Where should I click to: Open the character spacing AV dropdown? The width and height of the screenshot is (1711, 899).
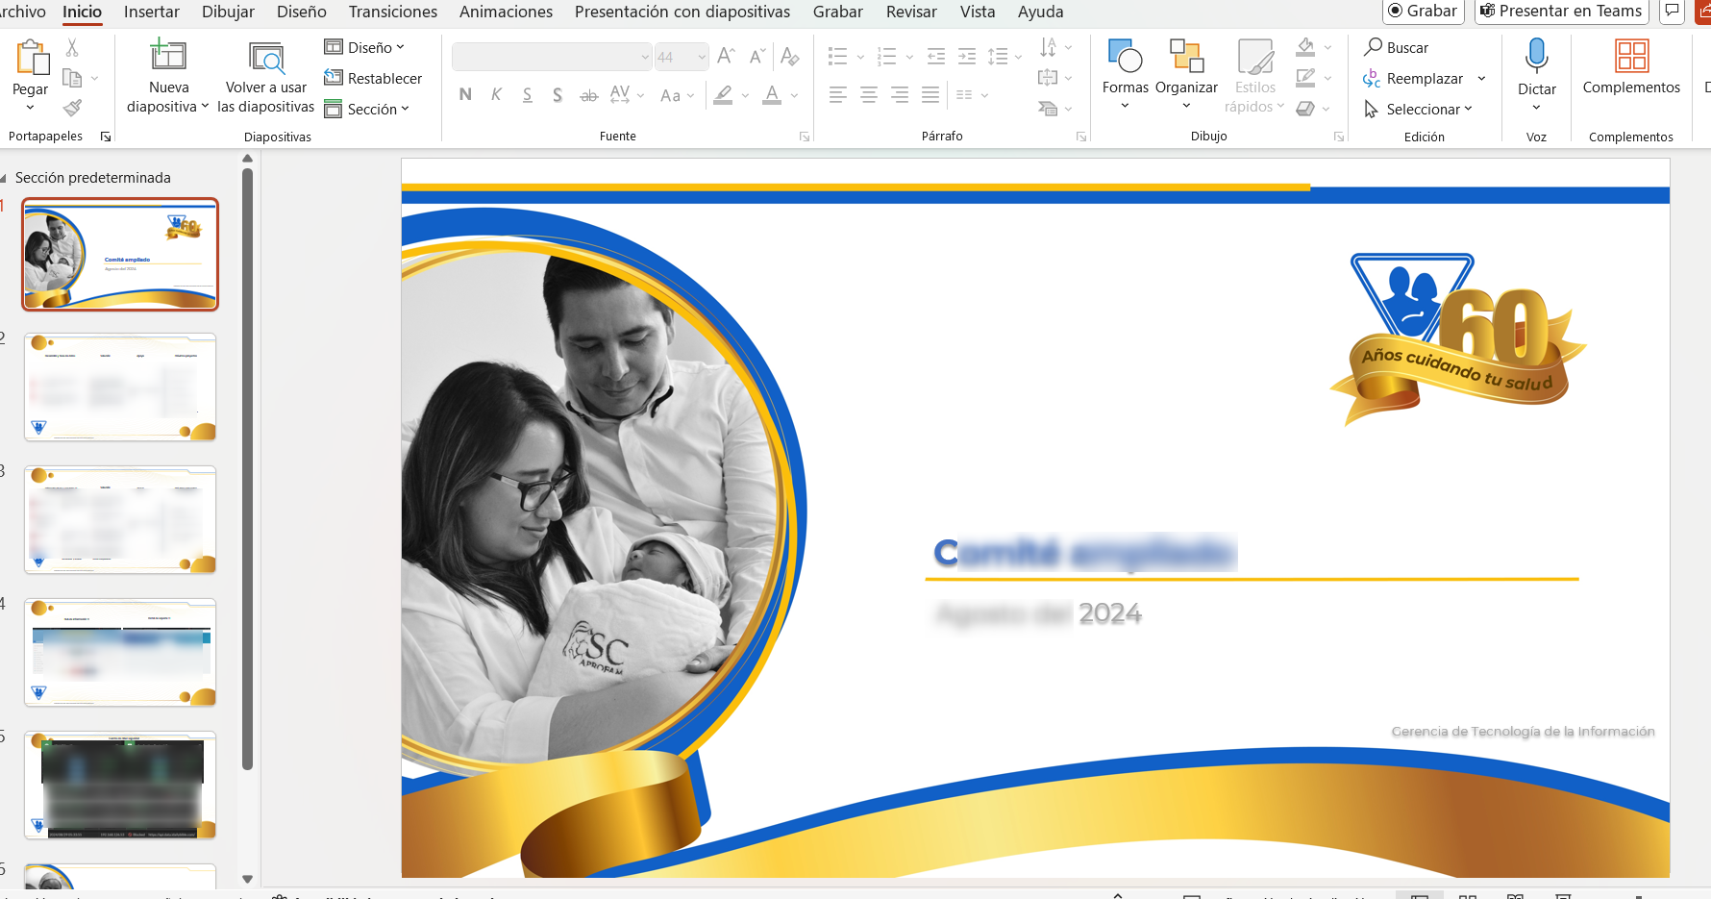627,94
